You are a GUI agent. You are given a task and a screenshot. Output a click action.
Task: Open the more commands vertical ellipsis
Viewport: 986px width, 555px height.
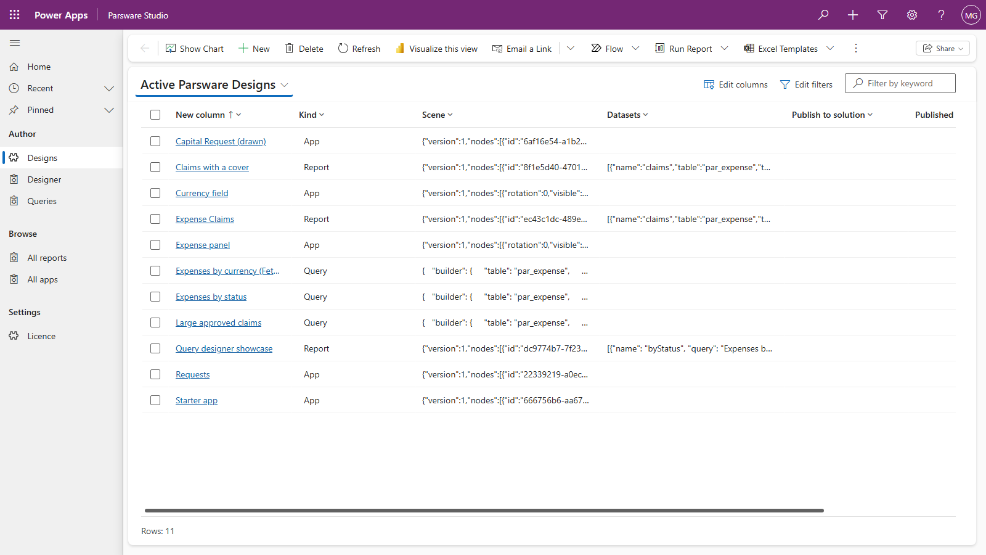tap(855, 48)
